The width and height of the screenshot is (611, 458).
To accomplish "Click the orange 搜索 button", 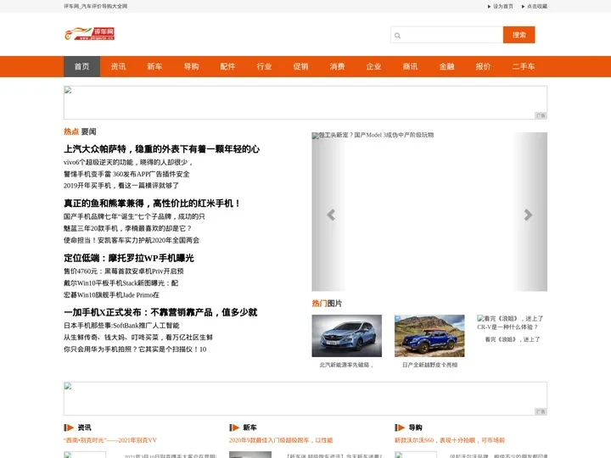I will pyautogui.click(x=519, y=35).
